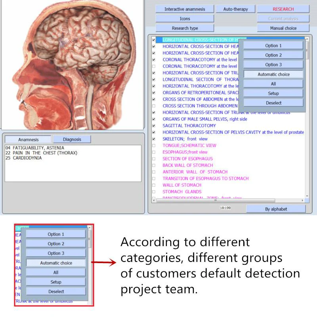Deselect all selected items
This screenshot has width=317, height=317.
[273, 103]
